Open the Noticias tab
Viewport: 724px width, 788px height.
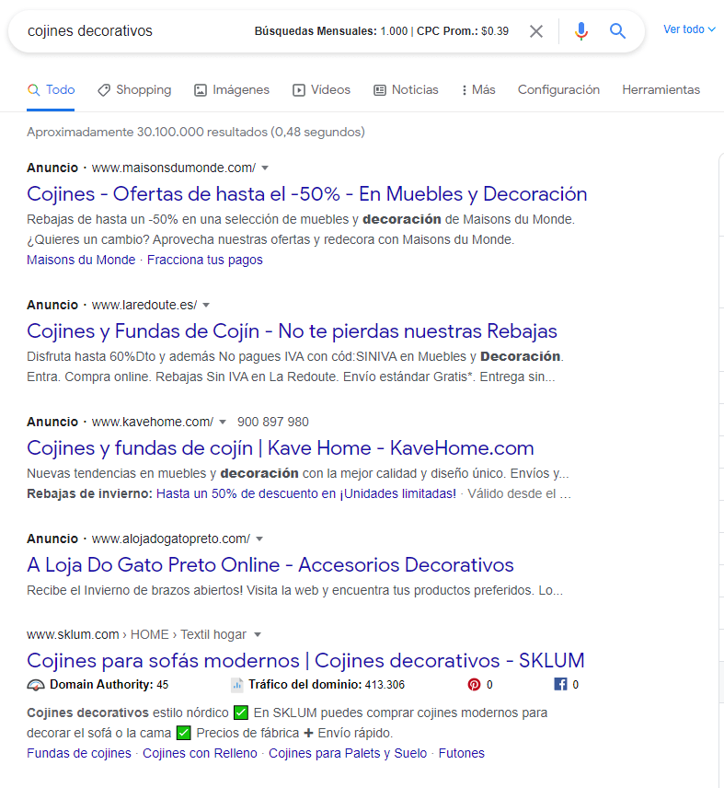tap(406, 90)
